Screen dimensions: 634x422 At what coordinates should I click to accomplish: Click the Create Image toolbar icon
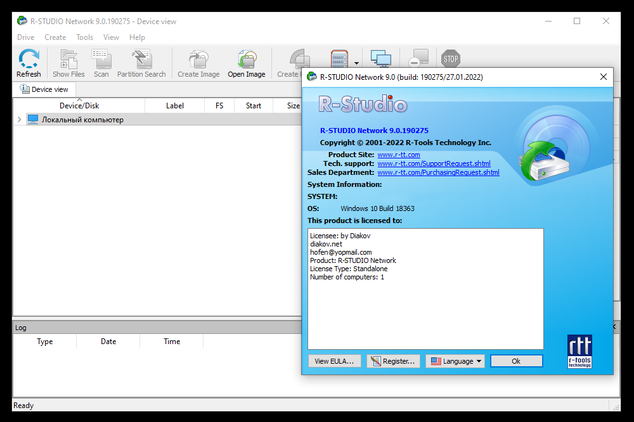(198, 63)
